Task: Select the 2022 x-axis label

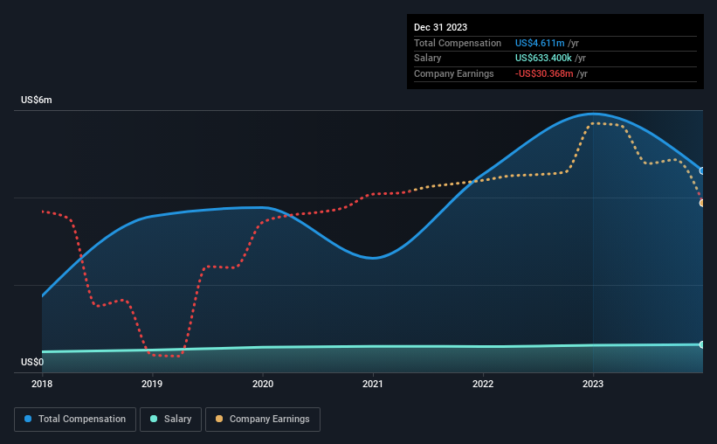Action: (x=483, y=384)
